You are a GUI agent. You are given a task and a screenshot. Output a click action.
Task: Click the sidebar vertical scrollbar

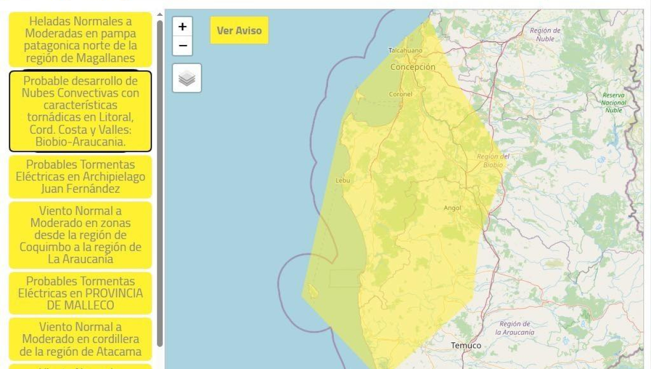[160, 179]
